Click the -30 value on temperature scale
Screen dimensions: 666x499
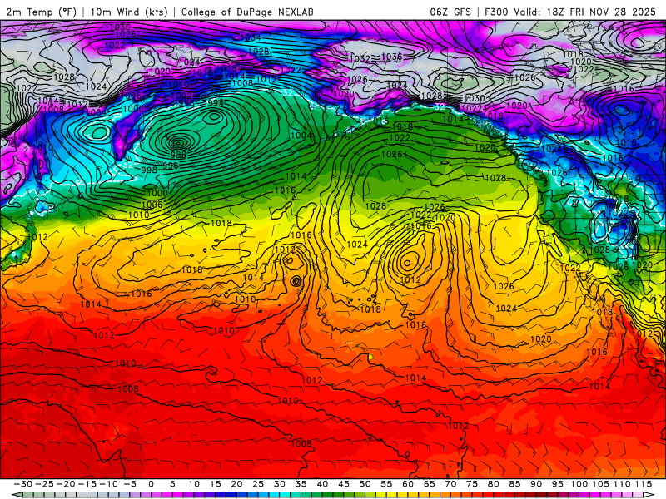point(23,484)
